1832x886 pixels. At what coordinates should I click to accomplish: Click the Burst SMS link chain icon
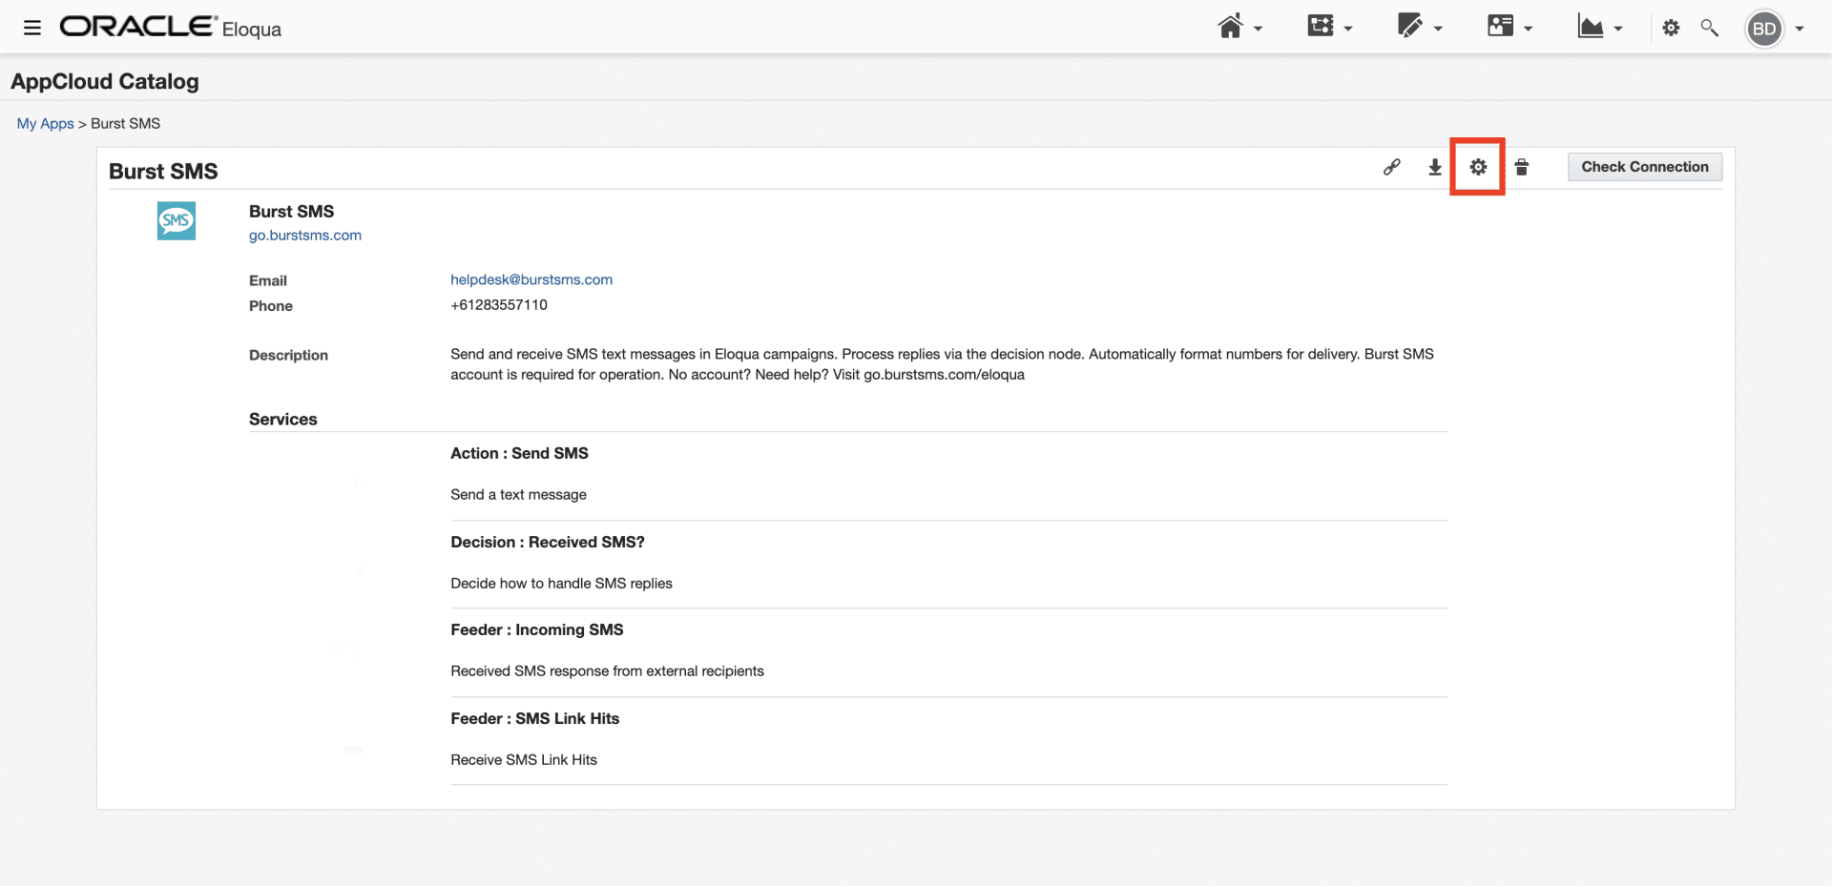tap(1392, 168)
